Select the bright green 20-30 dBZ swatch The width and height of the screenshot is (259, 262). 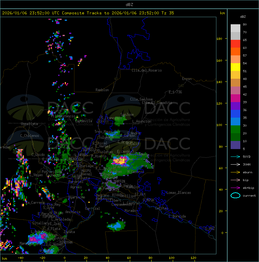(x=235, y=129)
